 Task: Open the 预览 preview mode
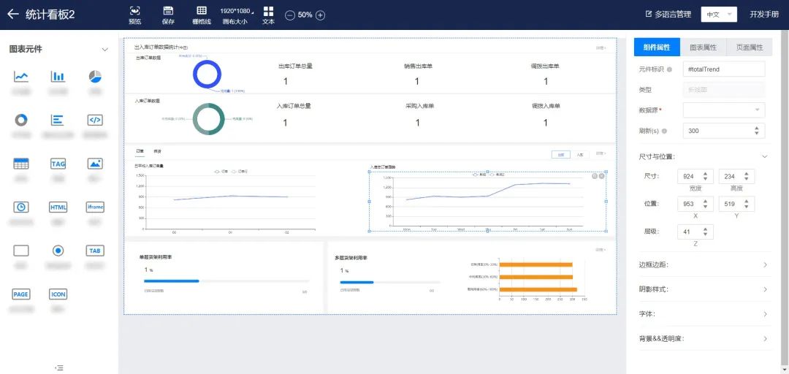click(x=134, y=15)
